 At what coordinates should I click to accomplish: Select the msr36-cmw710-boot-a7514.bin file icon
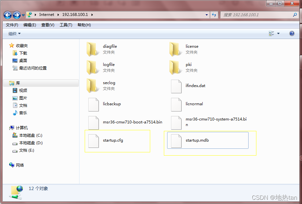(x=93, y=122)
